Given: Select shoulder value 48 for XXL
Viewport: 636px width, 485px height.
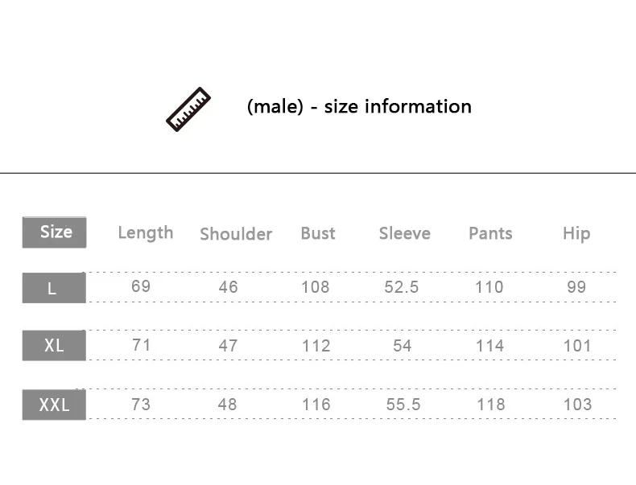Looking at the screenshot, I should pyautogui.click(x=228, y=405).
